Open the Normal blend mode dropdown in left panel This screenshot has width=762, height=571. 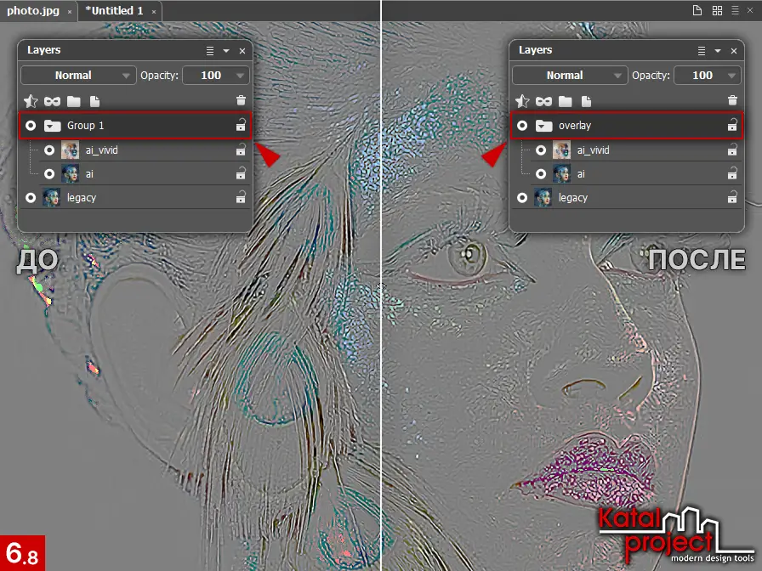tap(78, 76)
